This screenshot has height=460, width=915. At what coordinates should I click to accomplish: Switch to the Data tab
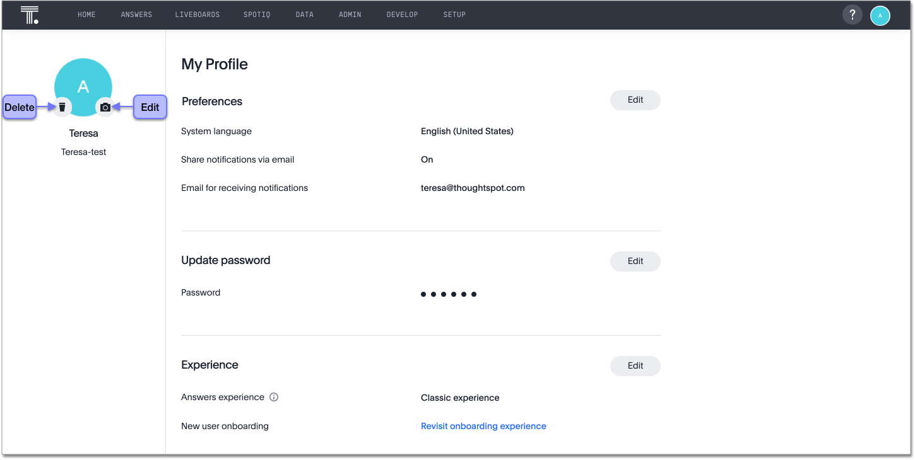[304, 14]
